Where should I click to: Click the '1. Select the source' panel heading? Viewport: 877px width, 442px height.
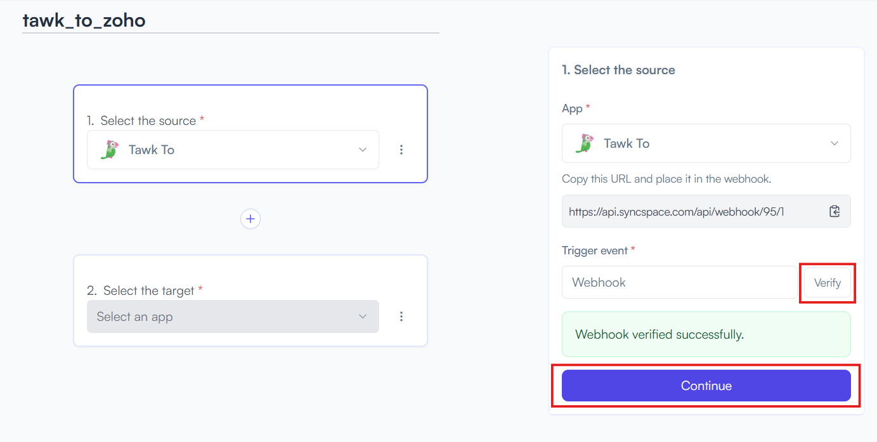pos(618,70)
